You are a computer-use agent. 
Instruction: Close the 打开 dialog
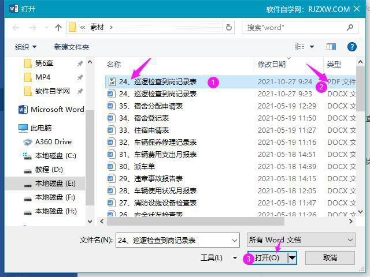click(357, 9)
